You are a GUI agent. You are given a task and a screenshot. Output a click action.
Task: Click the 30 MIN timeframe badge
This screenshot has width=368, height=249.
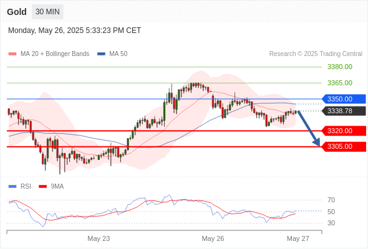pyautogui.click(x=47, y=12)
